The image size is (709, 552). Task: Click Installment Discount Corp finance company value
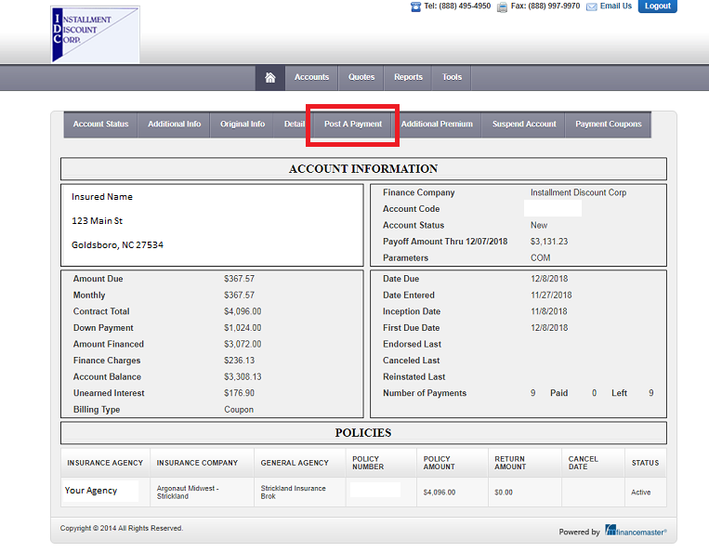[578, 192]
